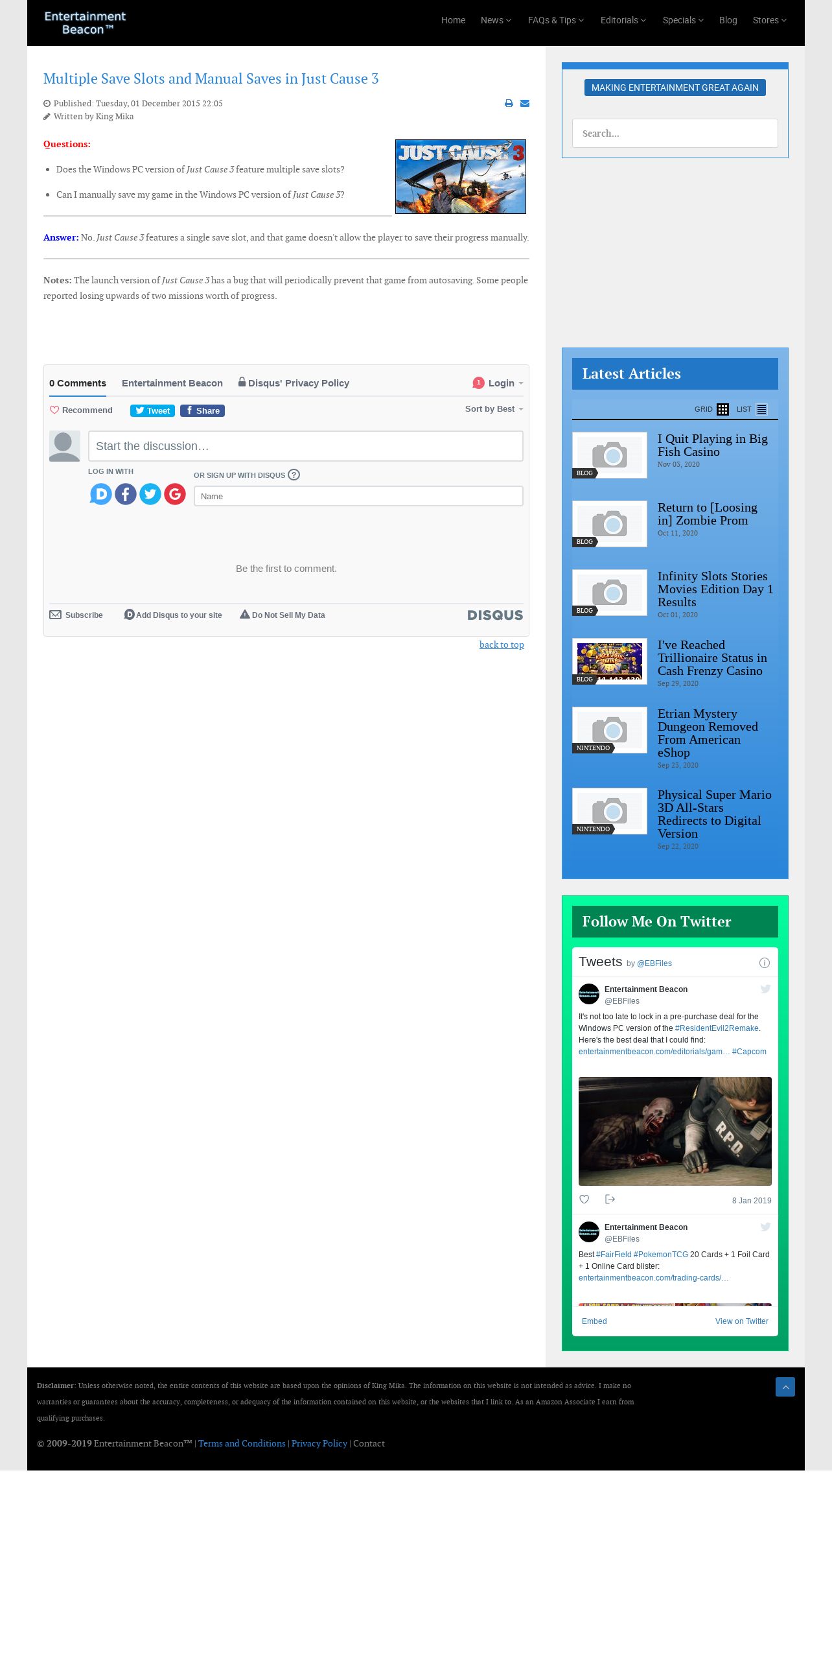832x1665 pixels.
Task: Click the Tweet button
Action: [152, 410]
